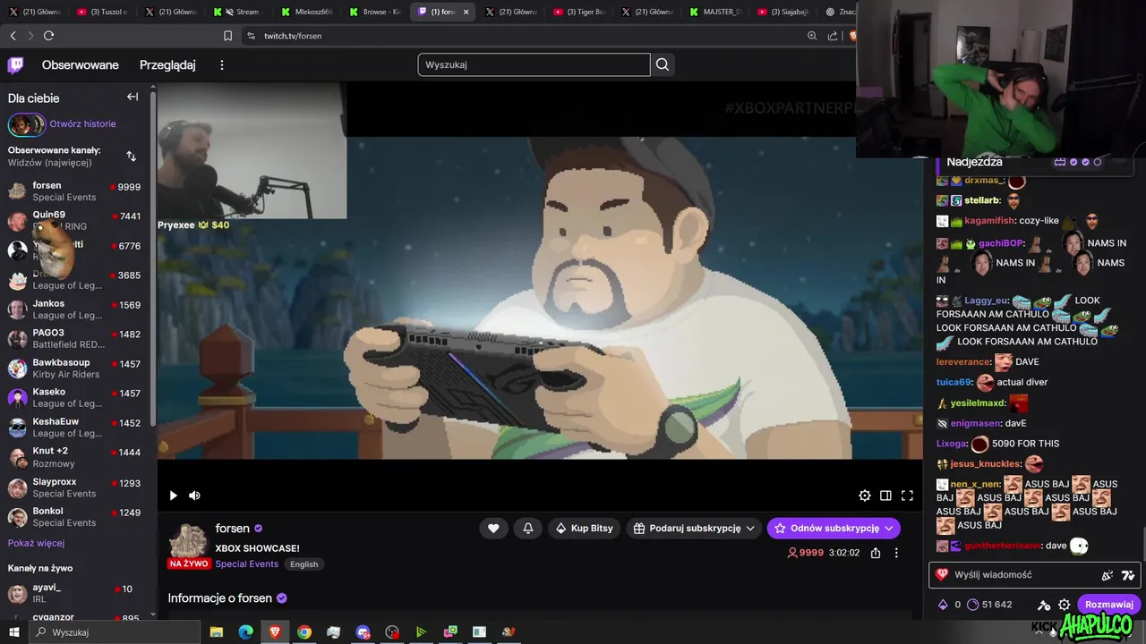Click the Wyszukaj search field on Twitch
This screenshot has width=1146, height=644.
(534, 64)
